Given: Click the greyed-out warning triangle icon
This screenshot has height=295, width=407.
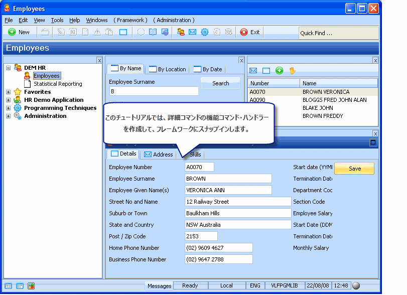Looking at the screenshot, I should tap(97, 32).
